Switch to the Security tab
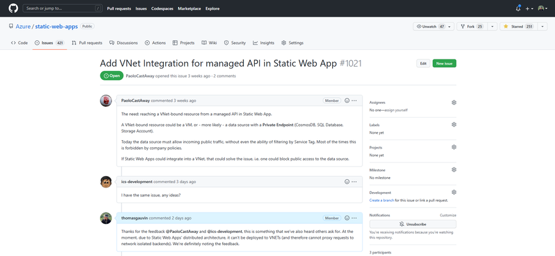The height and width of the screenshot is (256, 555). 235,43
